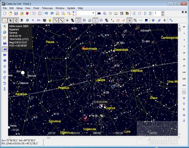This screenshot has width=189, height=148.
Task: Open a chart file with the folder icon
Action: [10, 13]
